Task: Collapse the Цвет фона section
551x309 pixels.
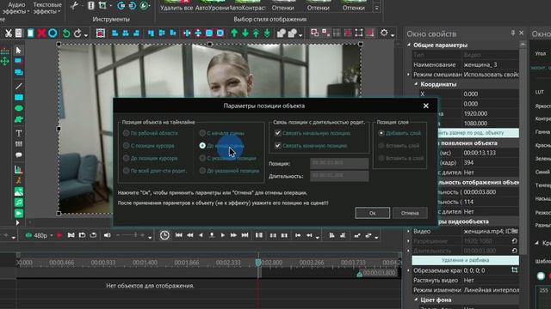Action: tap(416, 300)
